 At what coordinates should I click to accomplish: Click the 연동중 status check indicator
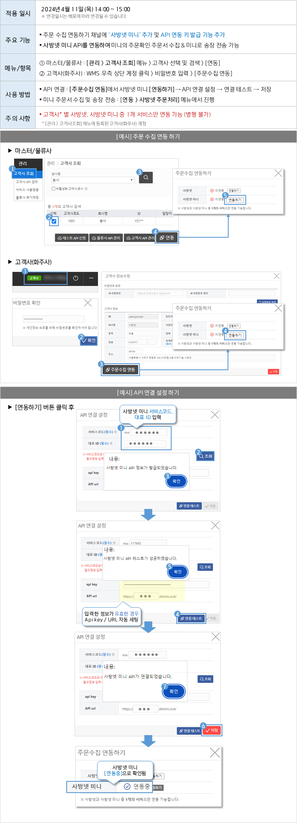(127, 786)
